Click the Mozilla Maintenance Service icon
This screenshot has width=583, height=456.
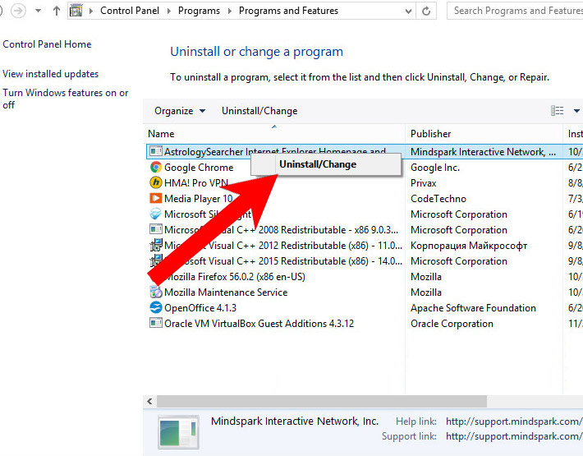click(156, 292)
